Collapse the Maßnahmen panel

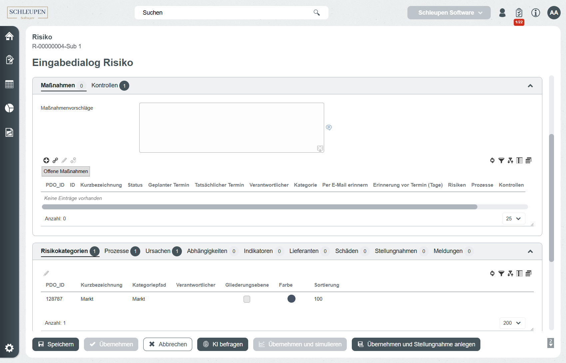click(x=530, y=86)
